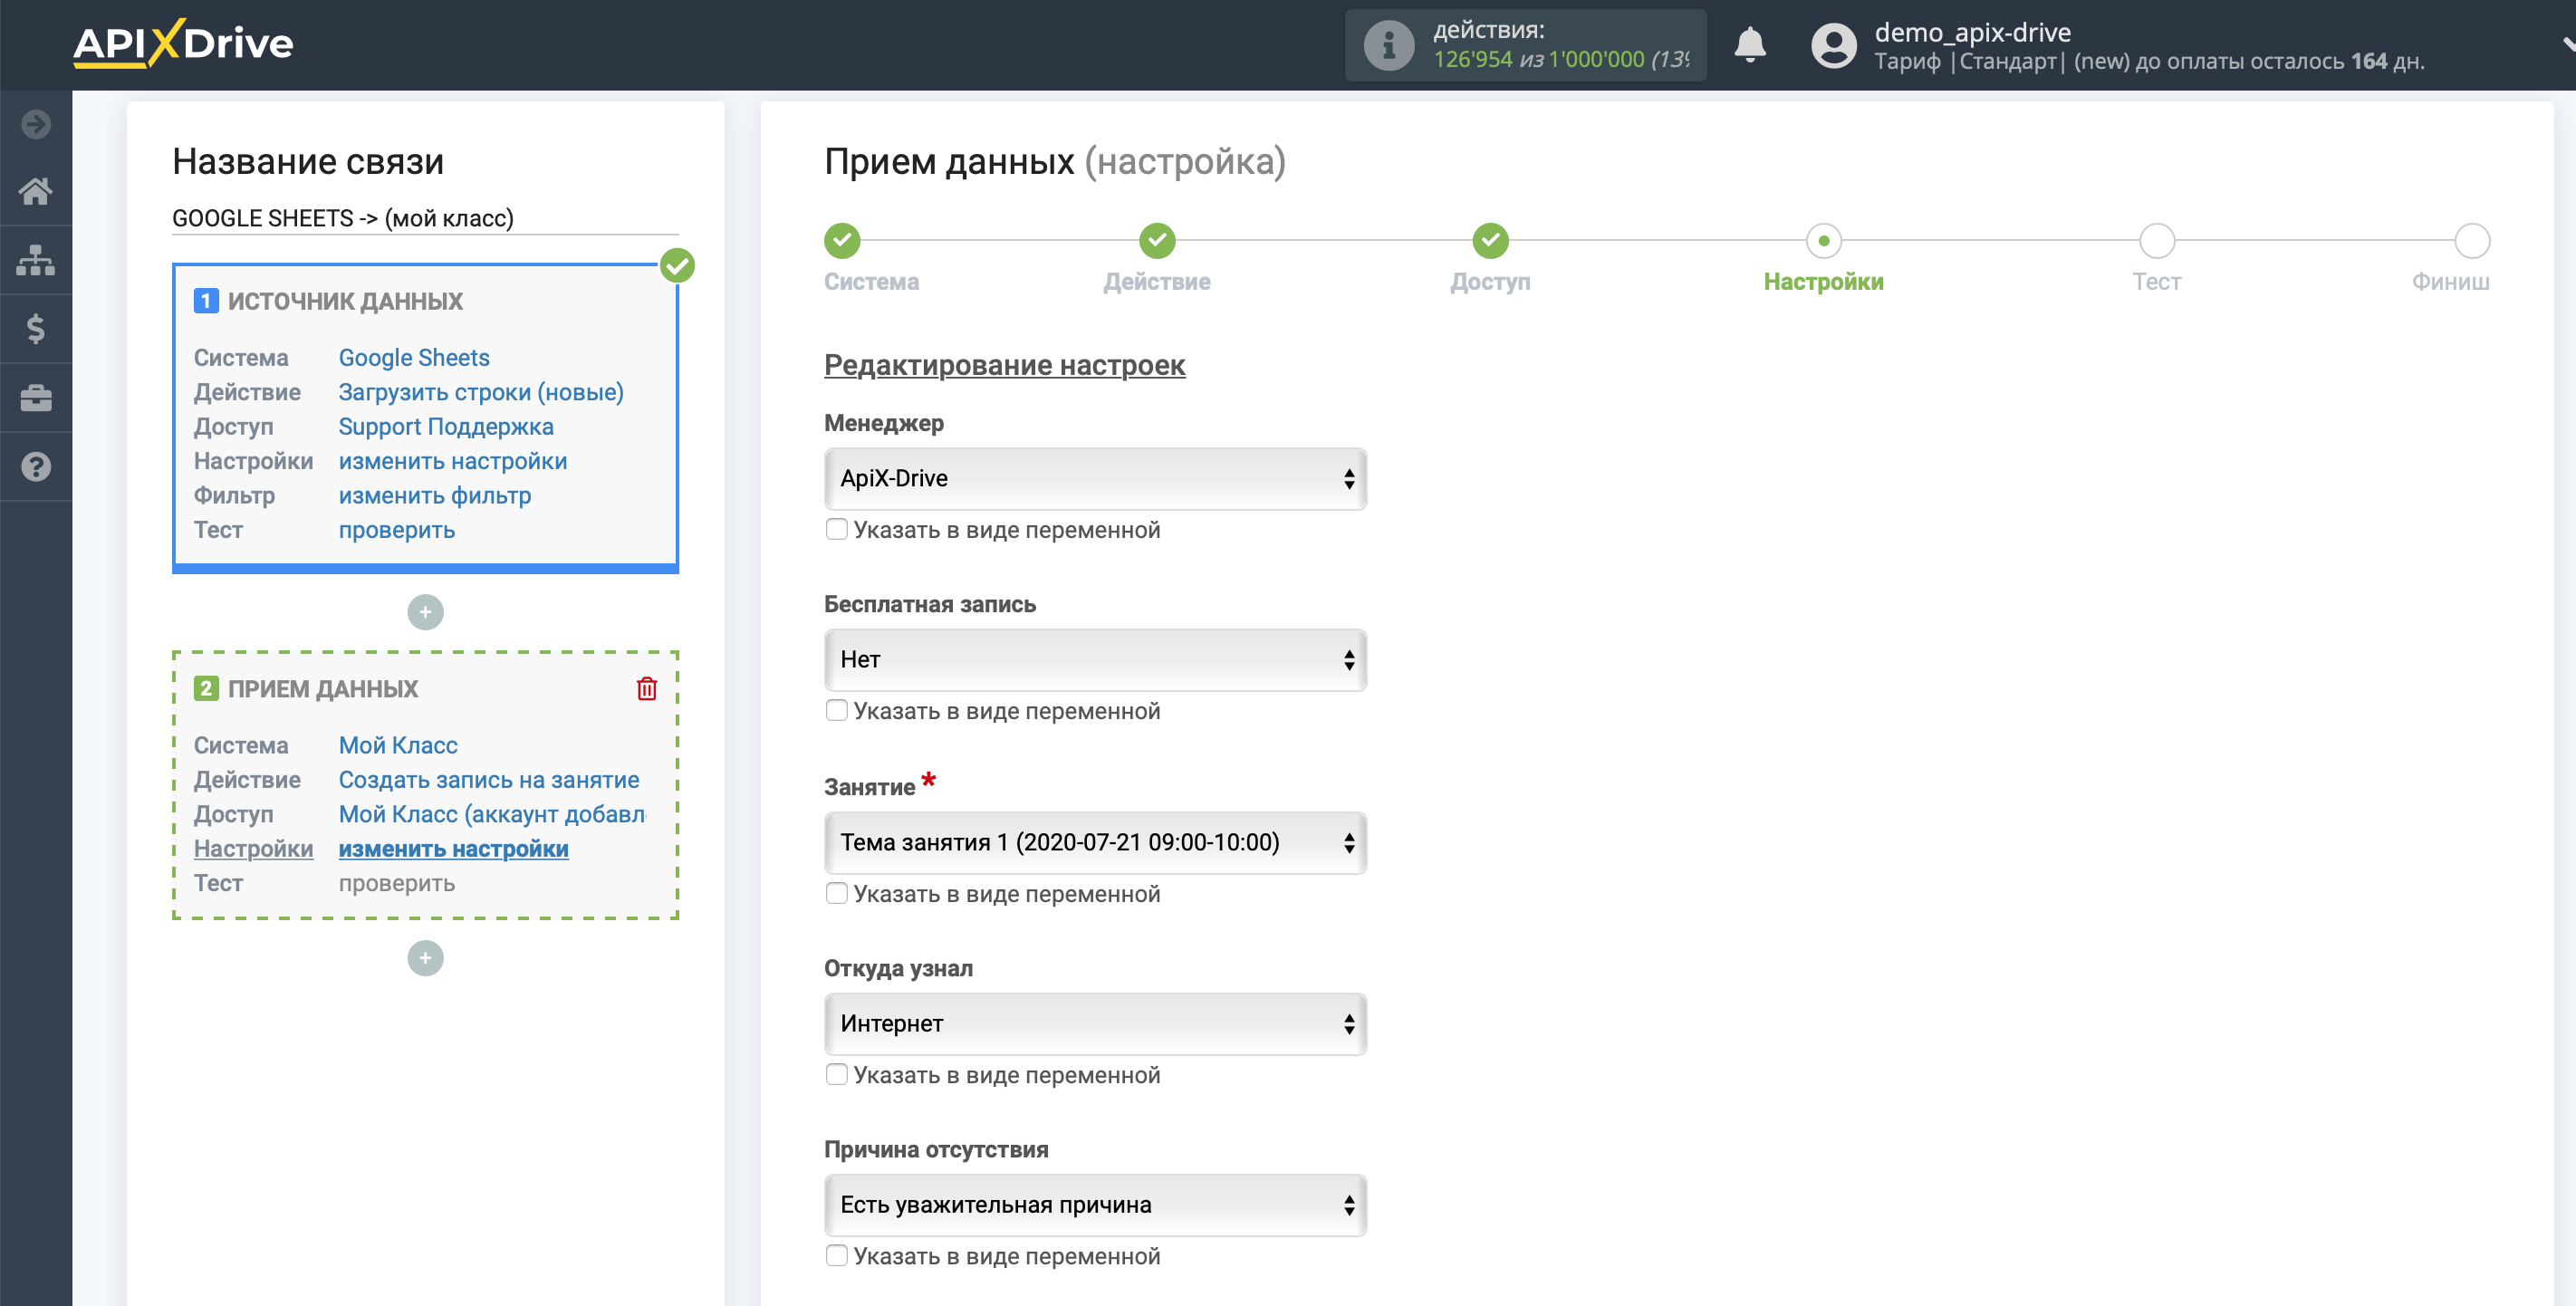Go to completed Доступ step circle
This screenshot has width=2576, height=1306.
1490,240
